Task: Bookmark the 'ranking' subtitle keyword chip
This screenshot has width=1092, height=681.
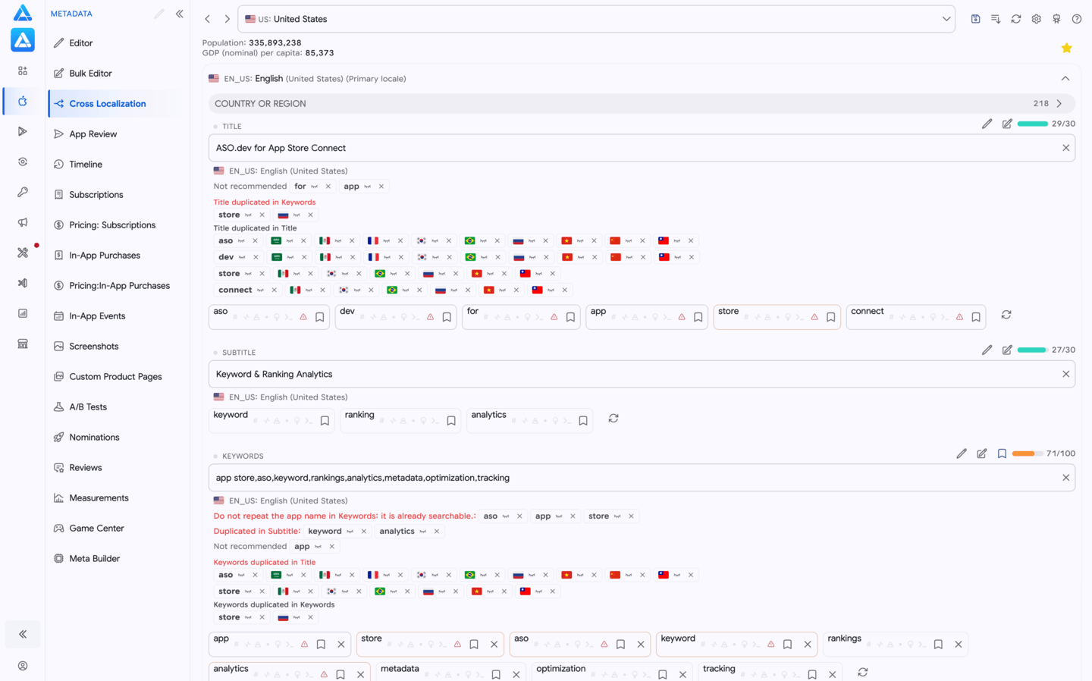Action: [451, 421]
